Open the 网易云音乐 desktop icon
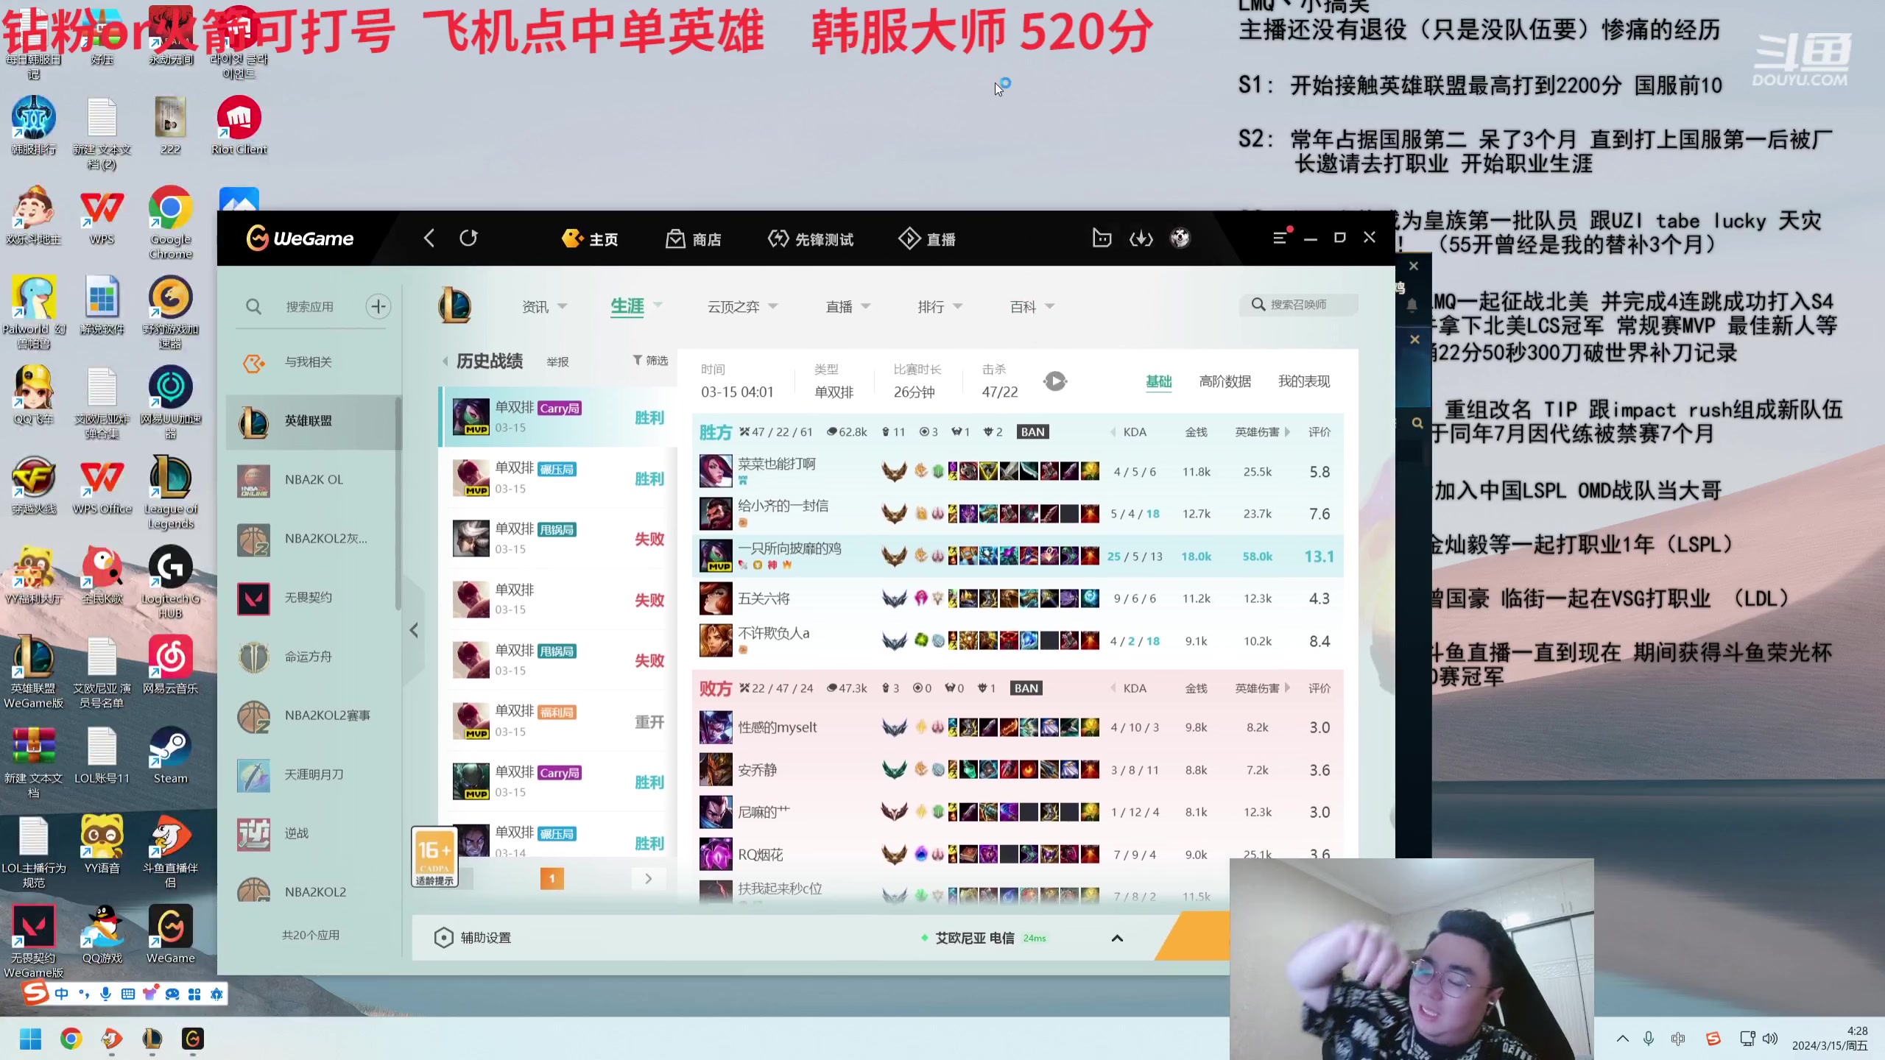 point(170,665)
